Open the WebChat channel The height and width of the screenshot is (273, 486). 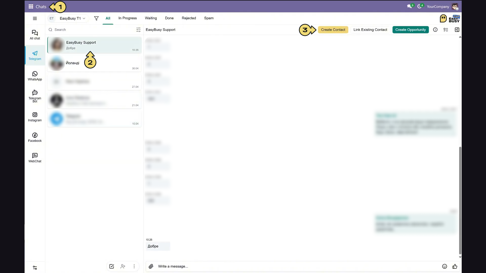[x=35, y=158]
